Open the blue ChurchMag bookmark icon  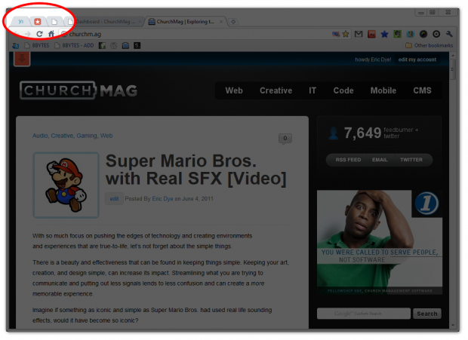125,45
